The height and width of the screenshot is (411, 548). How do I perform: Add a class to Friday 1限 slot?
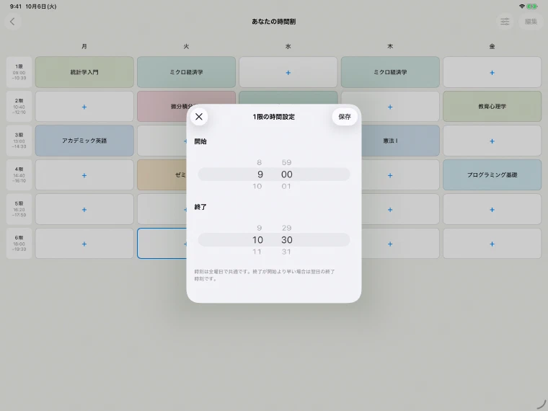coord(492,72)
